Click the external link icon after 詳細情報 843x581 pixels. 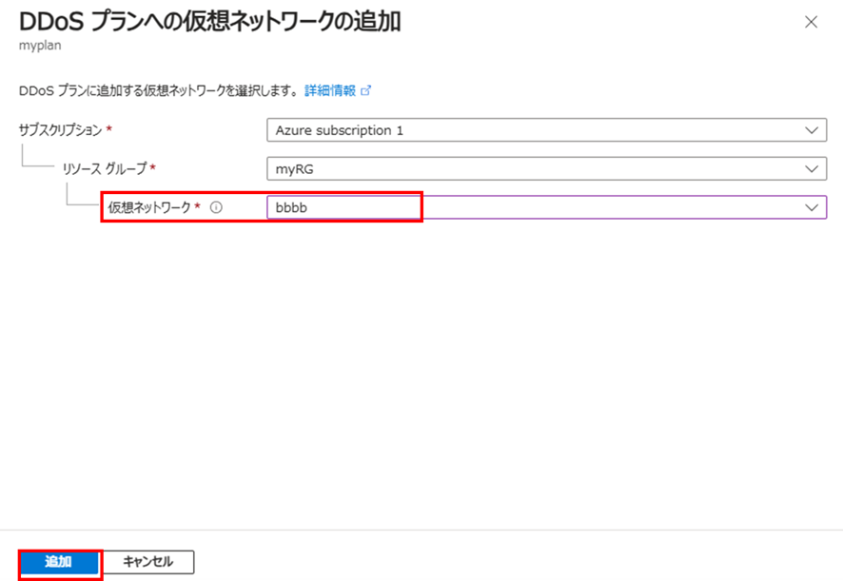[366, 91]
